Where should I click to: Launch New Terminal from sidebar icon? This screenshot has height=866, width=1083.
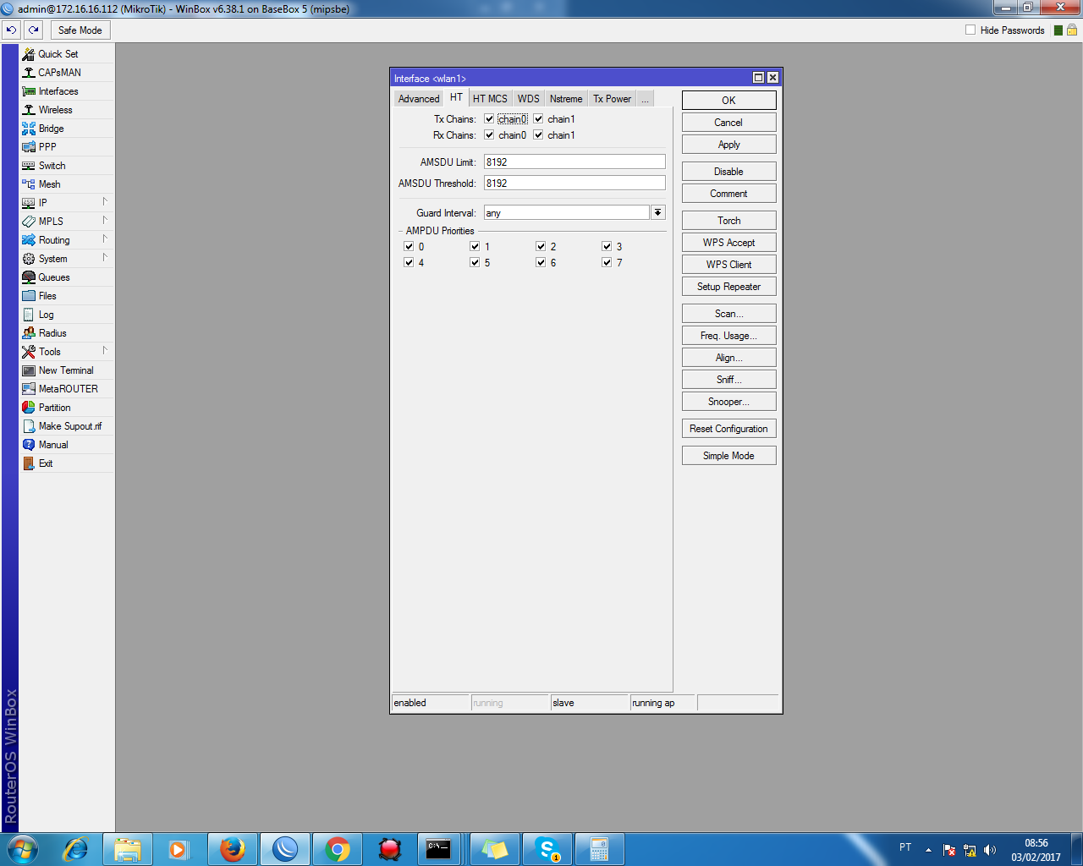(29, 370)
